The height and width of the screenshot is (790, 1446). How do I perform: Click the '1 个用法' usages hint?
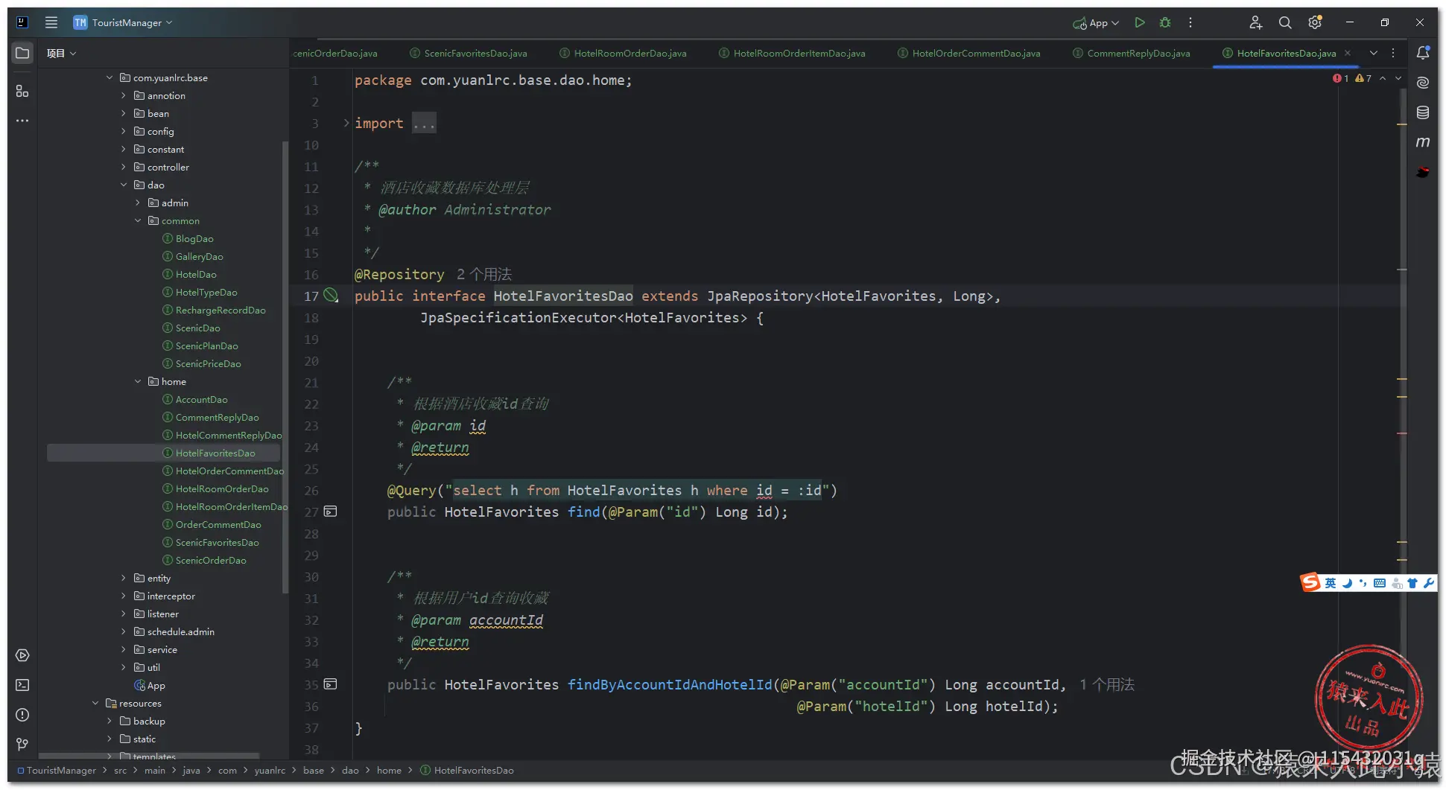[1107, 684]
